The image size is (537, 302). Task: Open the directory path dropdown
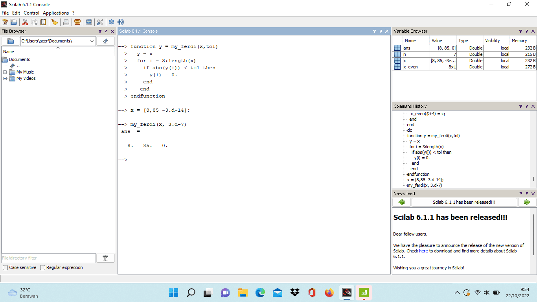point(92,41)
